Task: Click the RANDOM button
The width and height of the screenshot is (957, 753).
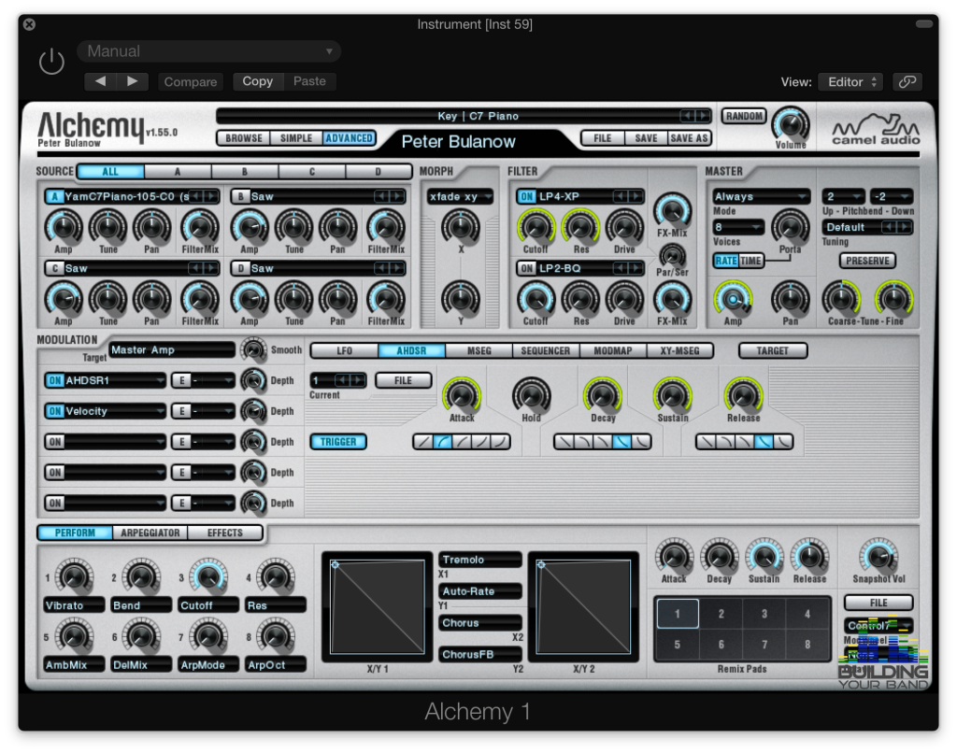Action: 744,116
